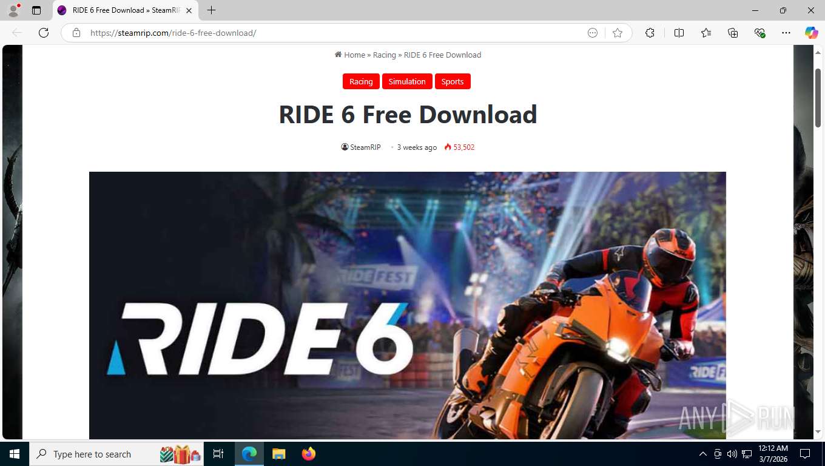Open Settings and more ellipsis menu
Screen dimensions: 825x466
tap(786, 33)
